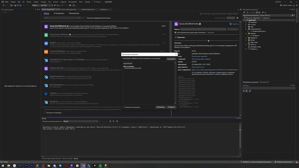
Task: Expand the Data folder in Solution Explorer
Action: tap(246, 27)
